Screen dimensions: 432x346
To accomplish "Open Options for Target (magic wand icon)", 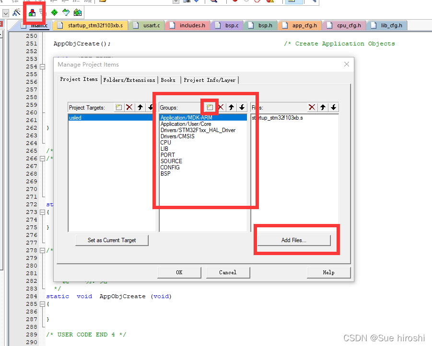I will point(16,12).
